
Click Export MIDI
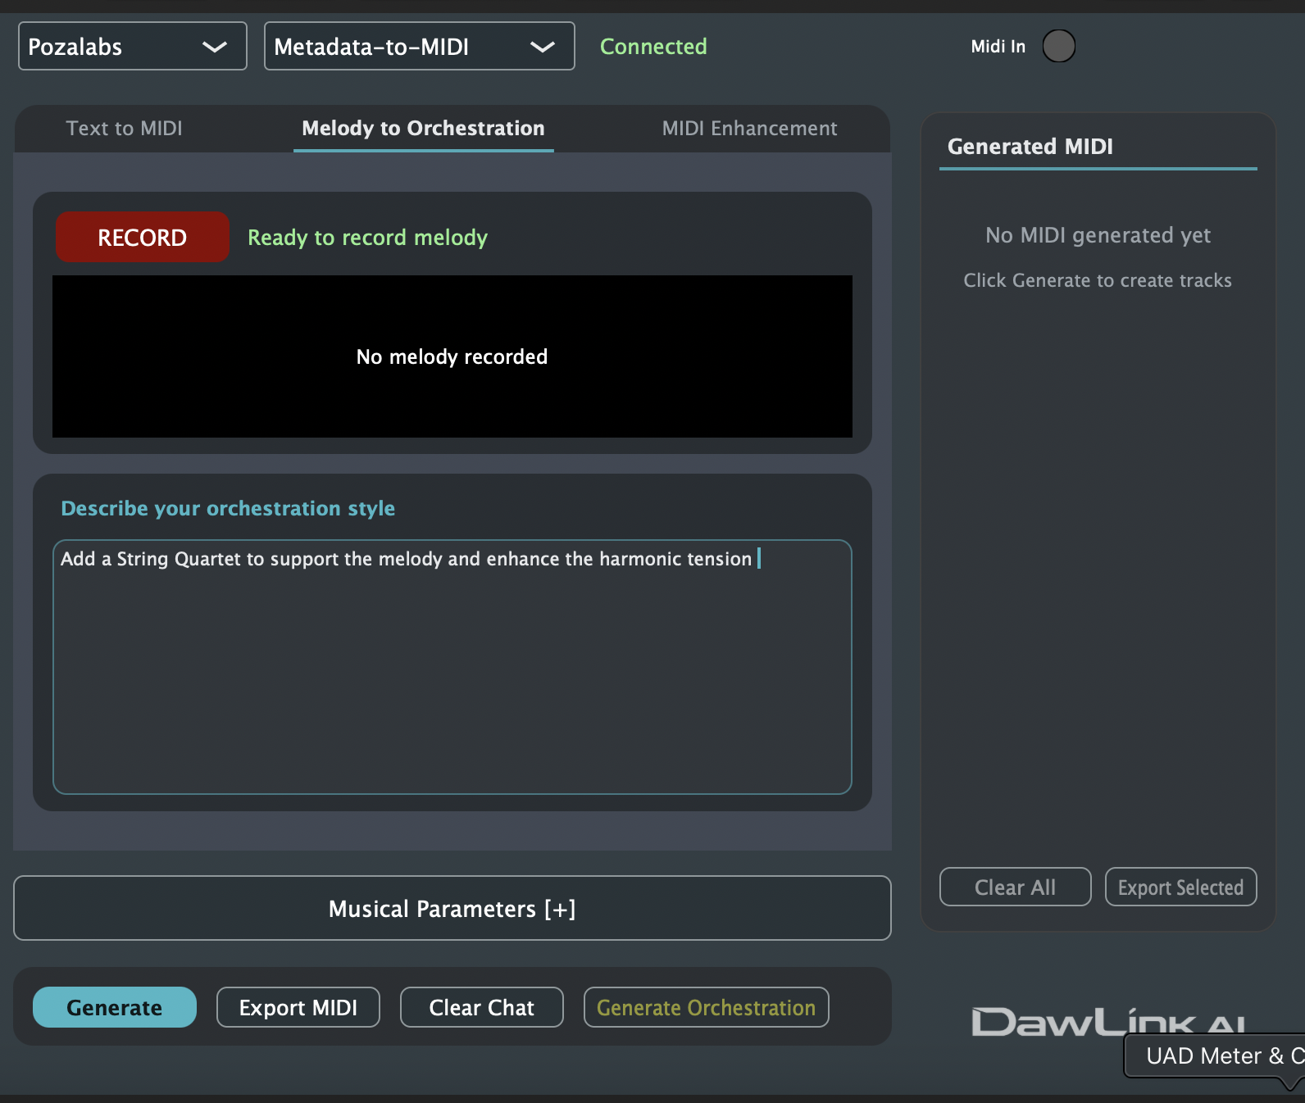point(298,1007)
